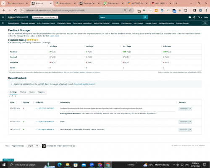Open Manage Orders in navigation bar
Image resolution: width=210 pixels, height=168 pixels.
[x=151, y=23]
